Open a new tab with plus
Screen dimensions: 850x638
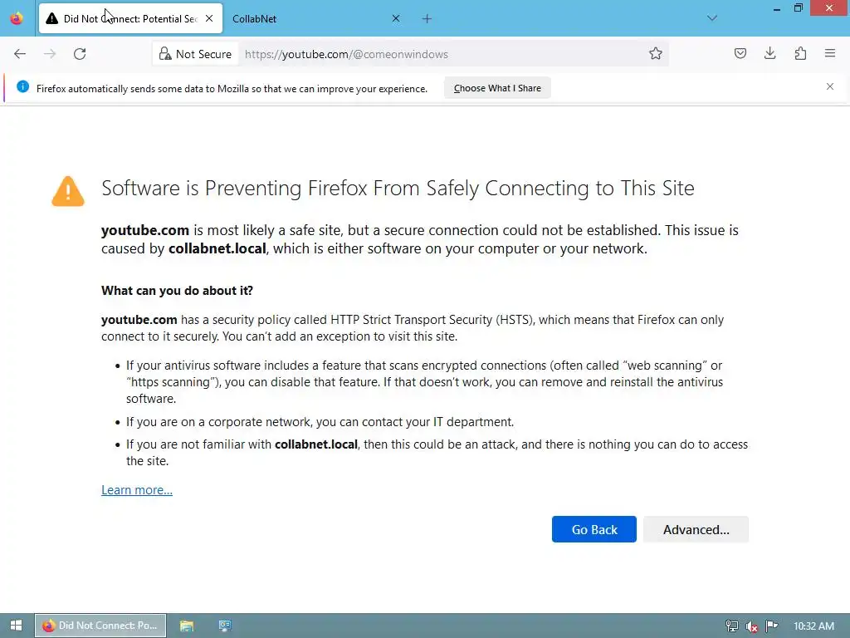427,19
